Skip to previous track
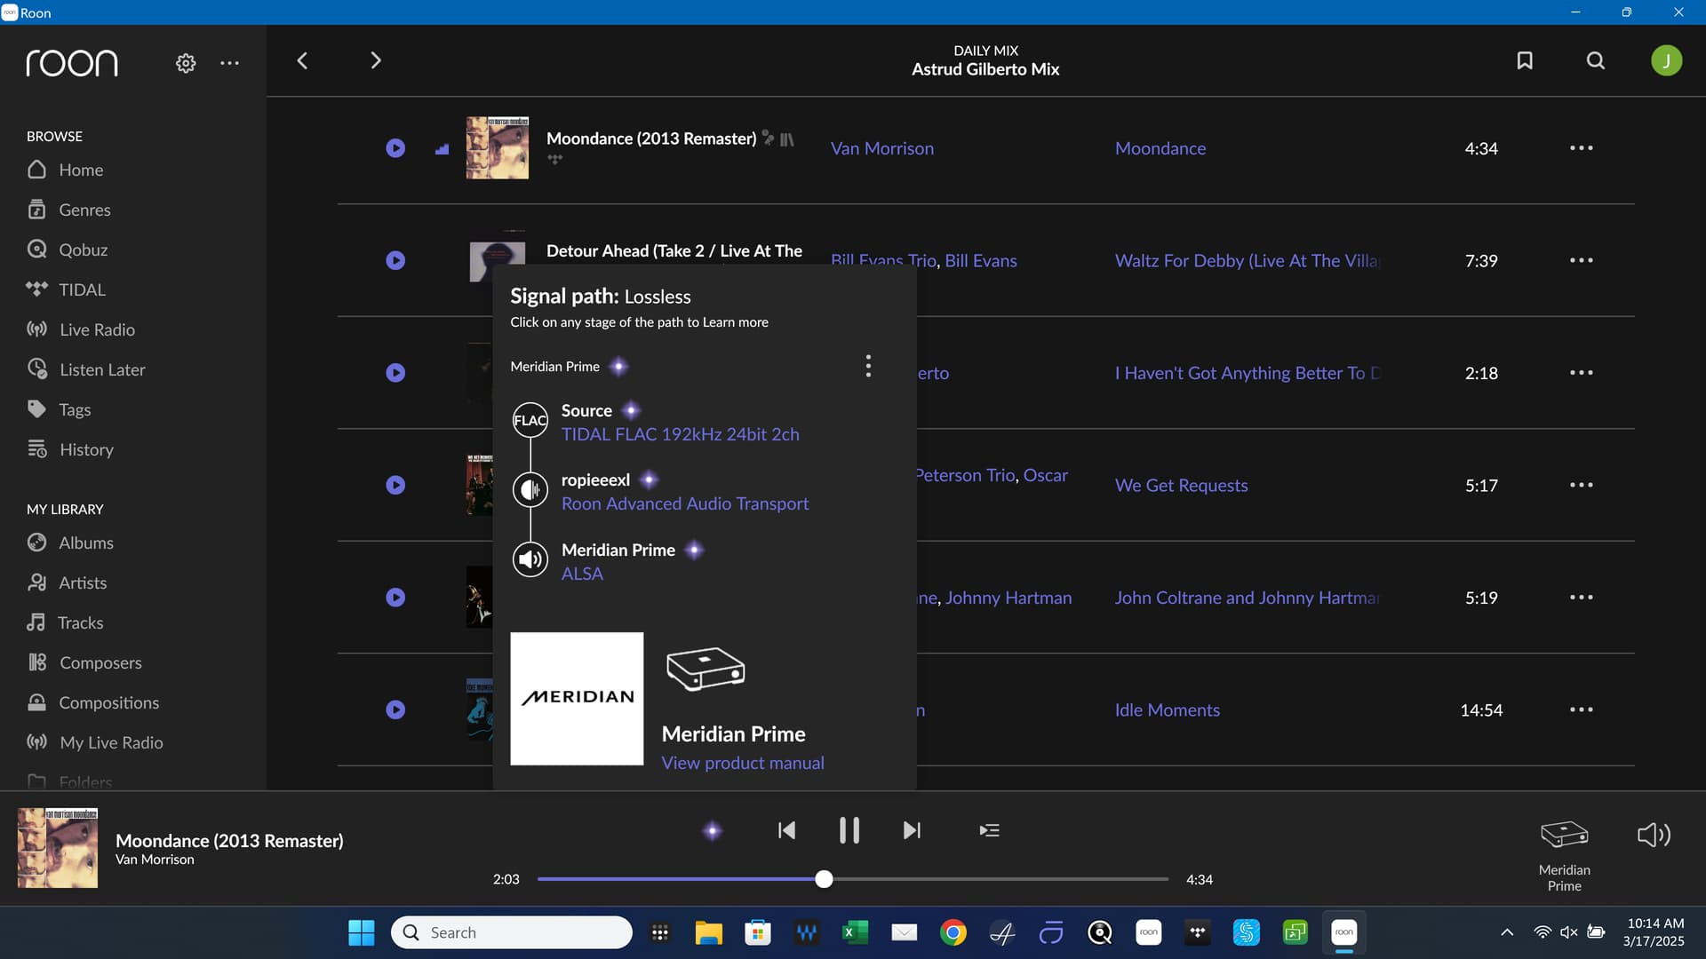 coord(786,830)
